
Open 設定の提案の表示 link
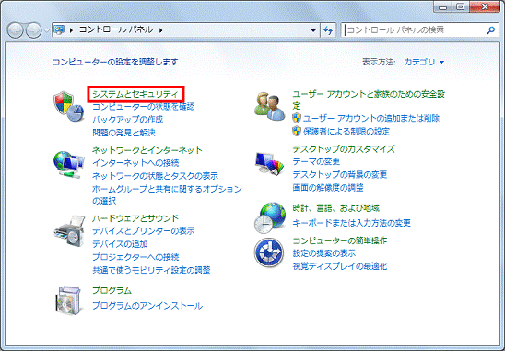pyautogui.click(x=324, y=253)
